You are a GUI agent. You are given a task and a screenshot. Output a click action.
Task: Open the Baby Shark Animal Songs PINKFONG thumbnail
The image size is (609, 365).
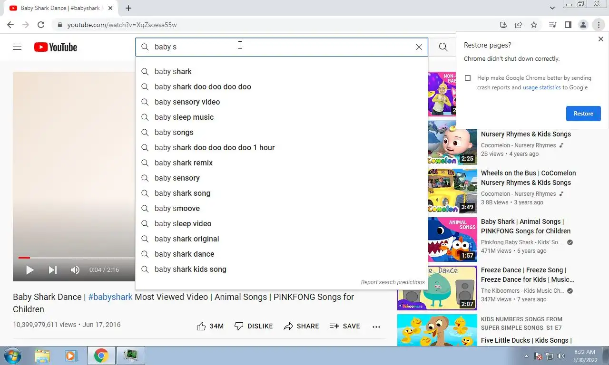452,240
